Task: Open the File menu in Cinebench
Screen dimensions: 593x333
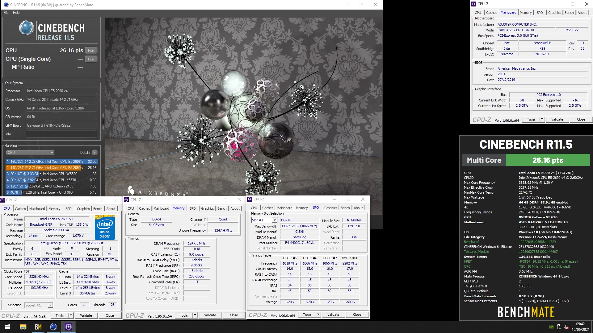Action: (6, 13)
